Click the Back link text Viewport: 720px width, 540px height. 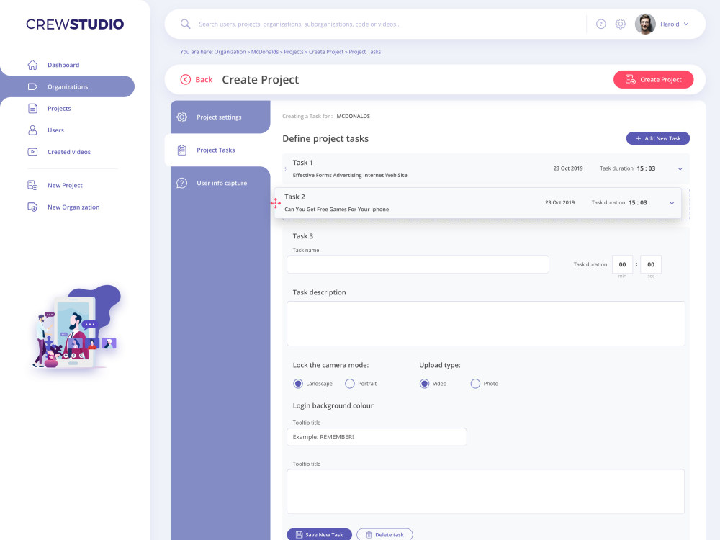click(x=204, y=79)
